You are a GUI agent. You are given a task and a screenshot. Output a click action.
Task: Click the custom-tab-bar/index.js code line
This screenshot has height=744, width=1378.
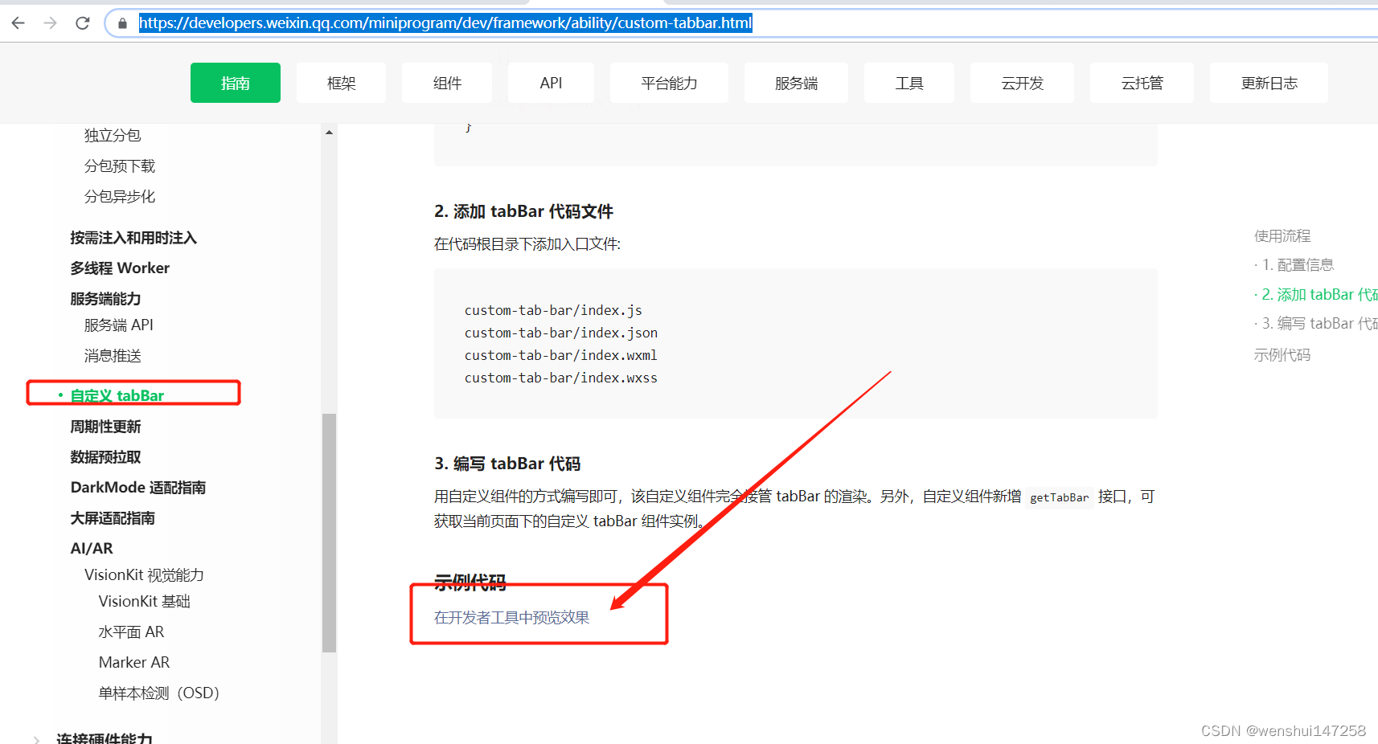pyautogui.click(x=553, y=310)
